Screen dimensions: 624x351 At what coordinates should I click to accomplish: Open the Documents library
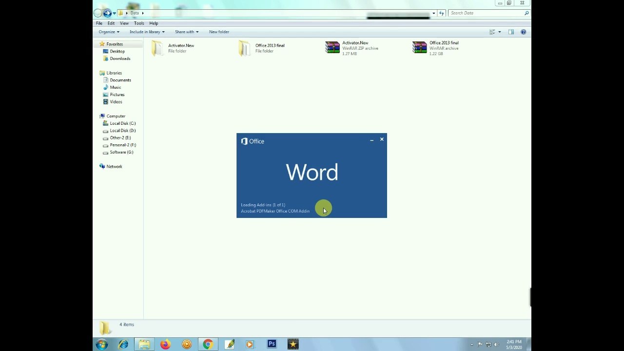[117, 80]
